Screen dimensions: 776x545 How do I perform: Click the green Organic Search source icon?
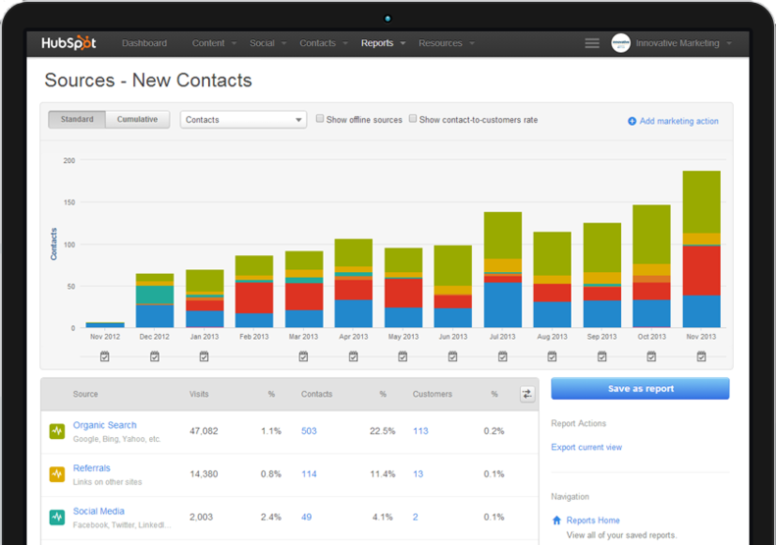pyautogui.click(x=57, y=431)
